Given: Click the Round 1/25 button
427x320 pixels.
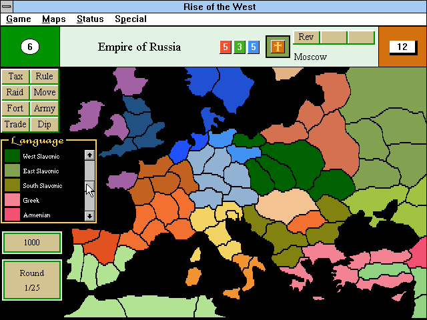Looking at the screenshot, I should [x=32, y=280].
